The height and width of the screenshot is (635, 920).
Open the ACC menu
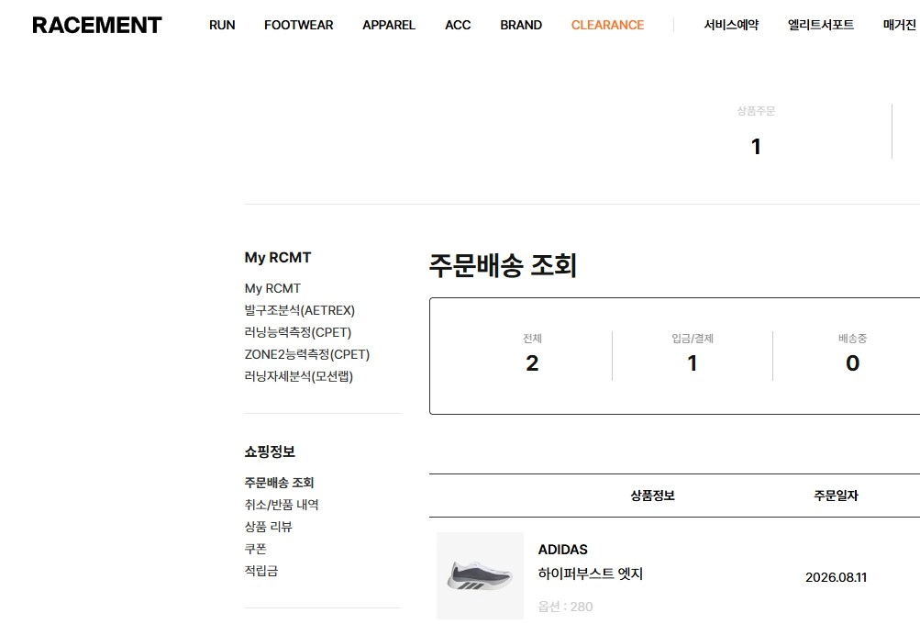[458, 26]
